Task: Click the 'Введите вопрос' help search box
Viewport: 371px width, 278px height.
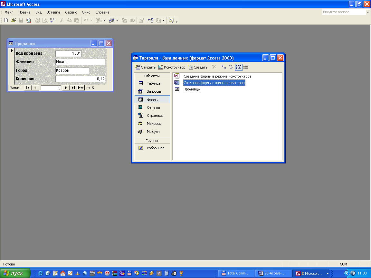Action: pos(344,12)
